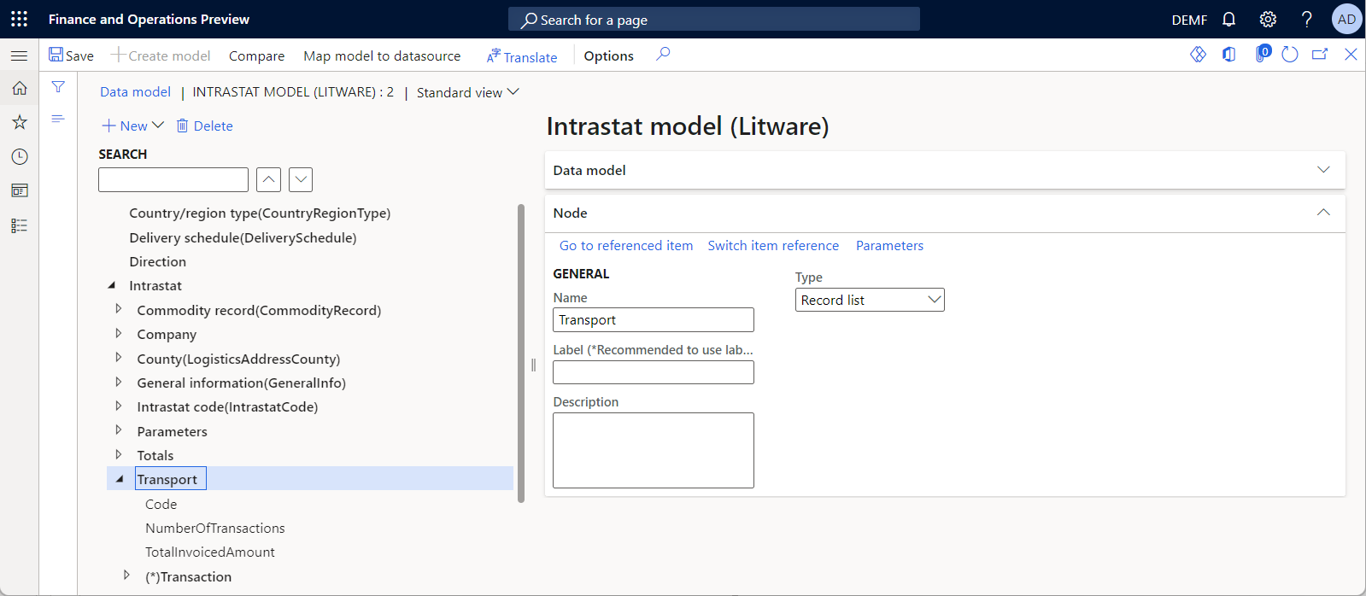Click into the tree search box
The height and width of the screenshot is (596, 1366).
click(x=173, y=179)
